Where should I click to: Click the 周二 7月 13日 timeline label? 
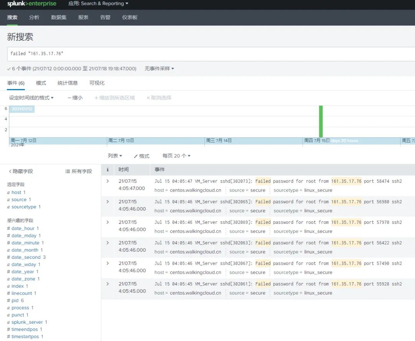(121, 141)
